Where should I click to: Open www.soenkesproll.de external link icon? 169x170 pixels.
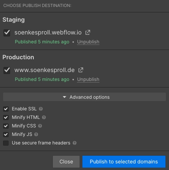(81, 70)
